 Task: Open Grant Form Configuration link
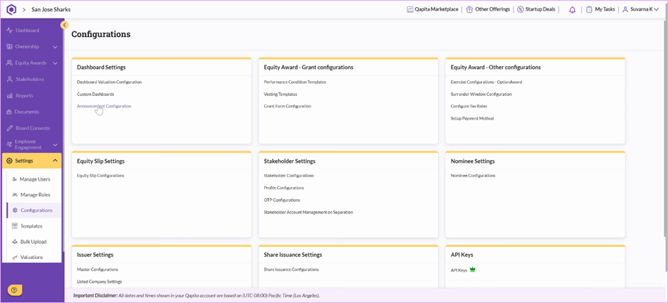click(288, 107)
